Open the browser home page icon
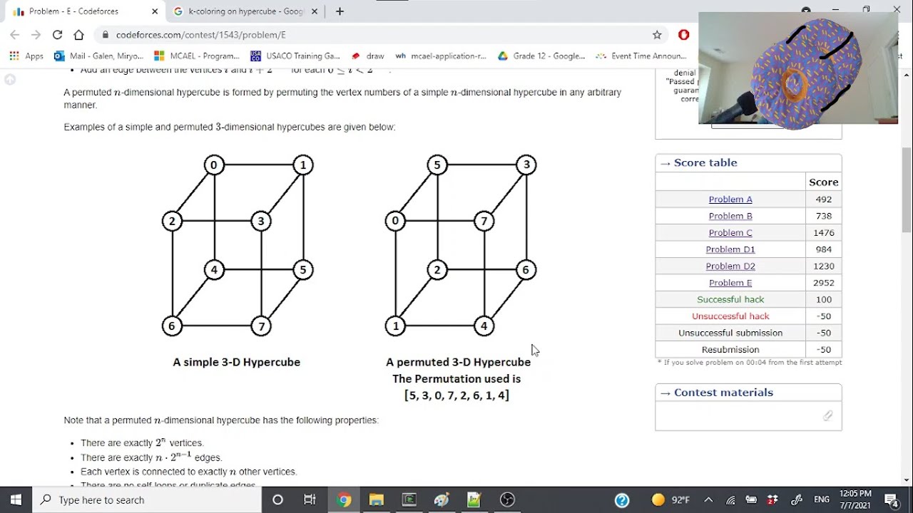Screen dimensions: 913x513 point(79,34)
